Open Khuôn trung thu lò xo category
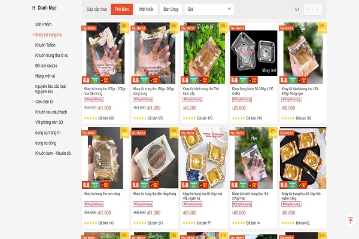Screen dimensions: 359x239 pyautogui.click(x=51, y=56)
